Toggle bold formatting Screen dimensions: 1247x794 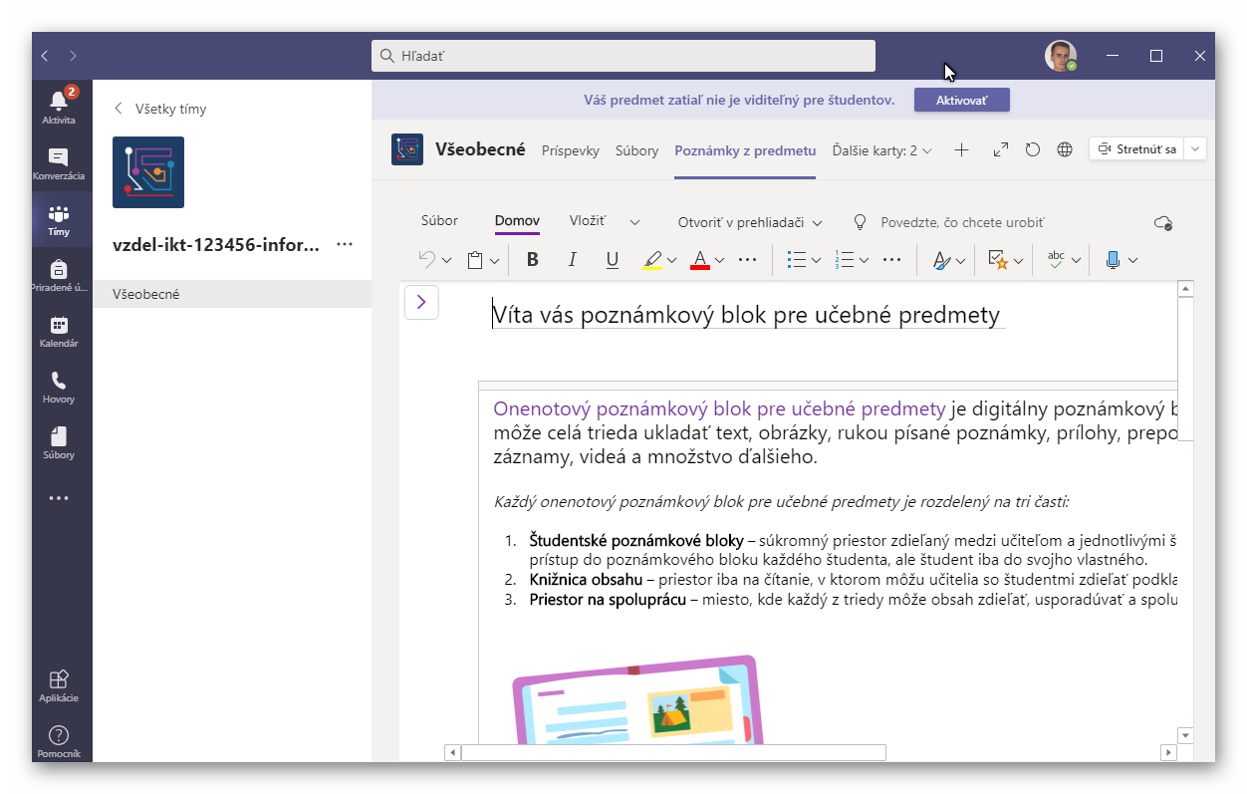pos(532,260)
